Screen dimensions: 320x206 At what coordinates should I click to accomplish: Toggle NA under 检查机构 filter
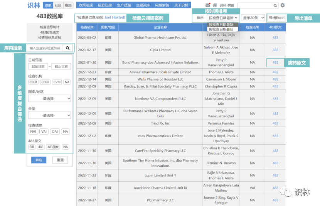tap(67, 82)
